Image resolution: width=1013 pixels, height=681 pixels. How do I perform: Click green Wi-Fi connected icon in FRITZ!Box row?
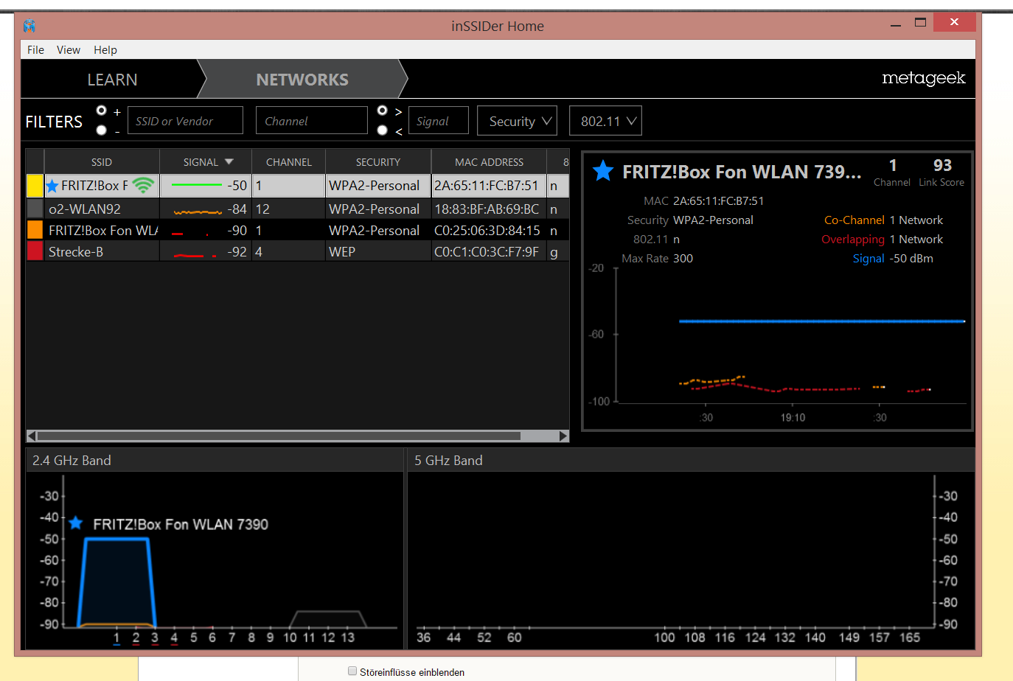coord(143,185)
